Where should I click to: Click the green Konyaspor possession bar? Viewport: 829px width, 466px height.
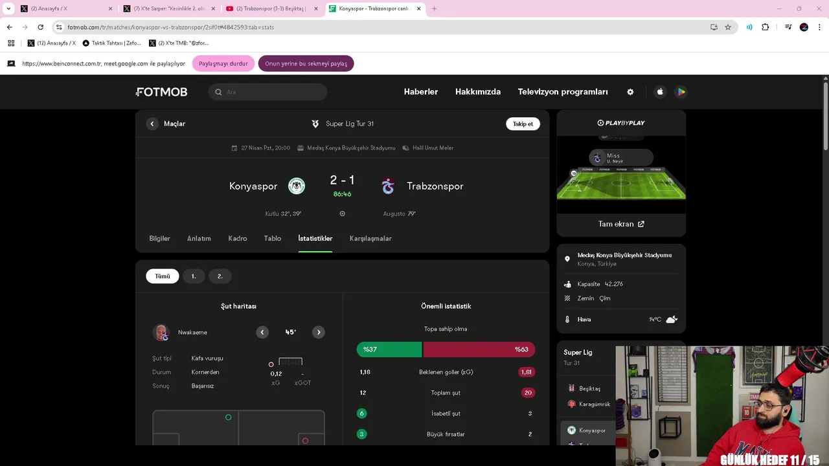coord(389,349)
